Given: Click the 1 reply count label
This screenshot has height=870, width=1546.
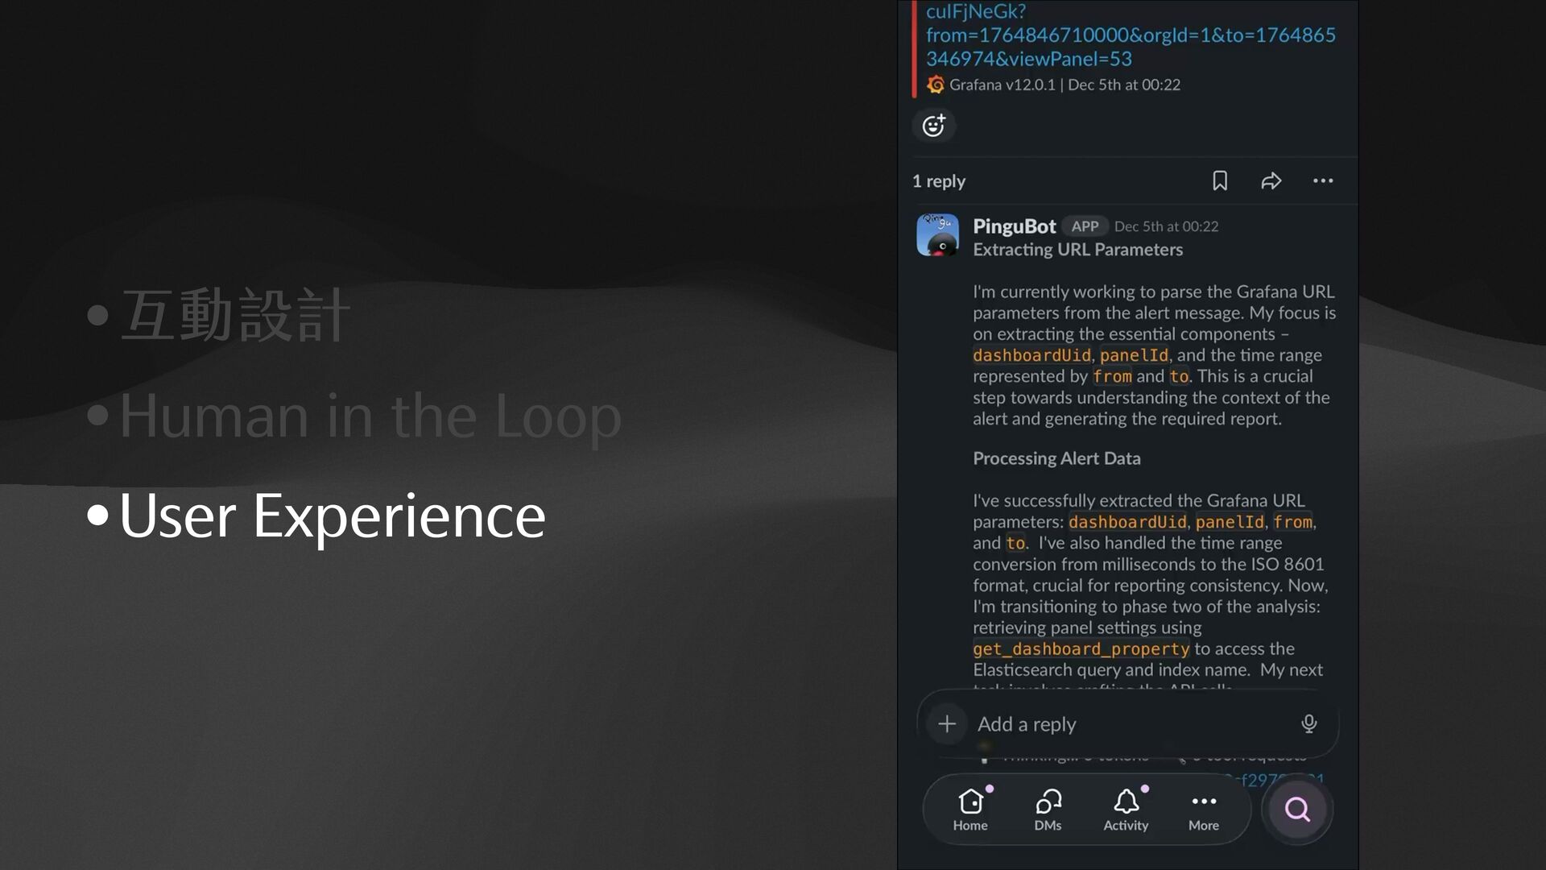Looking at the screenshot, I should pyautogui.click(x=938, y=181).
